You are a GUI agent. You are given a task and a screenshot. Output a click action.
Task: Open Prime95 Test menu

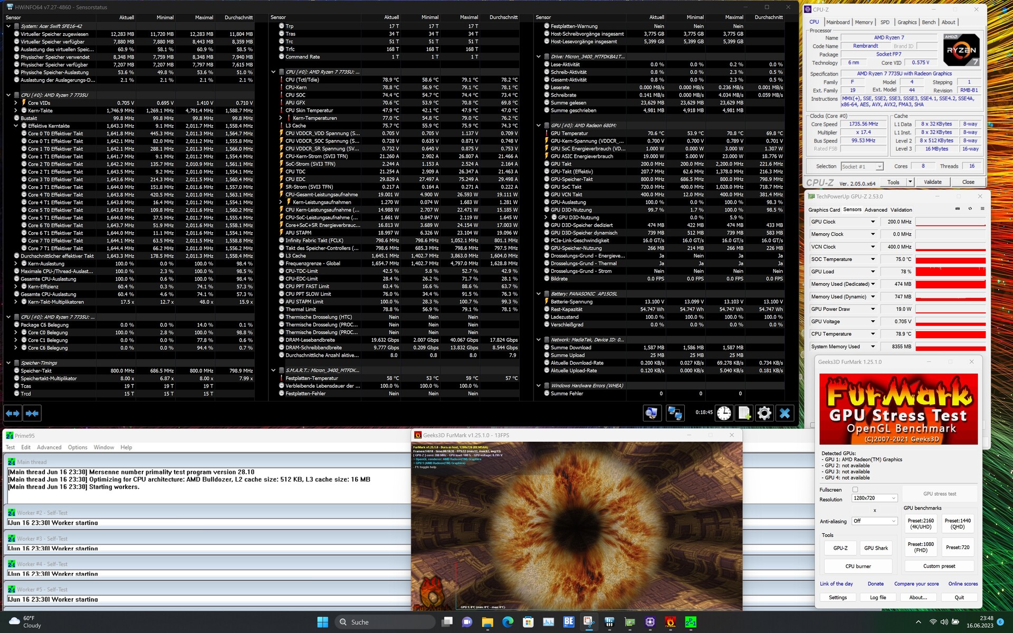click(11, 447)
